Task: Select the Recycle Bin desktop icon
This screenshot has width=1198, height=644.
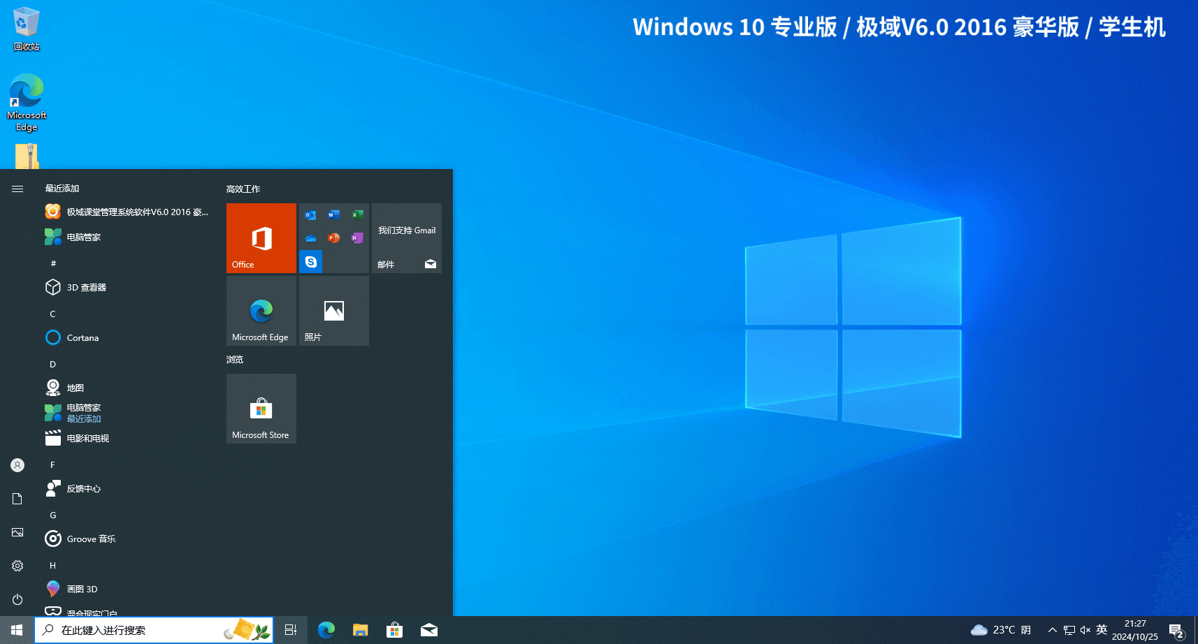Action: click(x=27, y=29)
